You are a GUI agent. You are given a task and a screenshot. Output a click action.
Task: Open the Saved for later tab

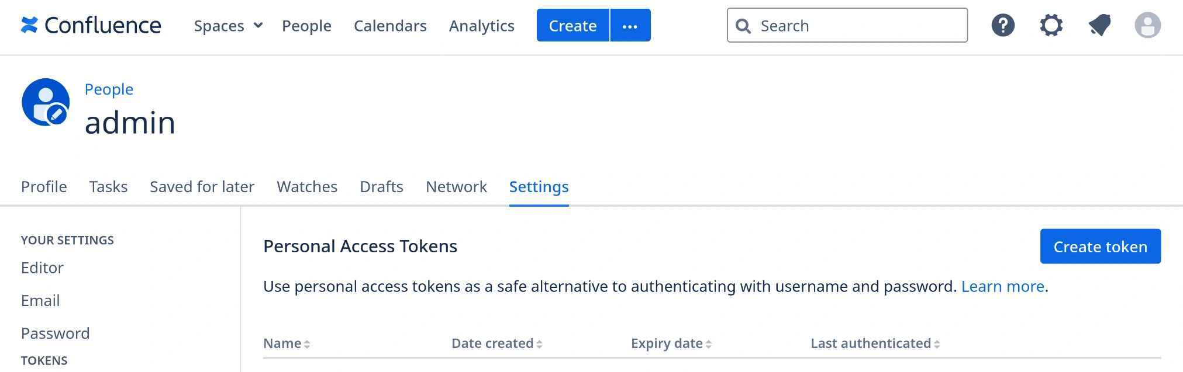(x=202, y=187)
